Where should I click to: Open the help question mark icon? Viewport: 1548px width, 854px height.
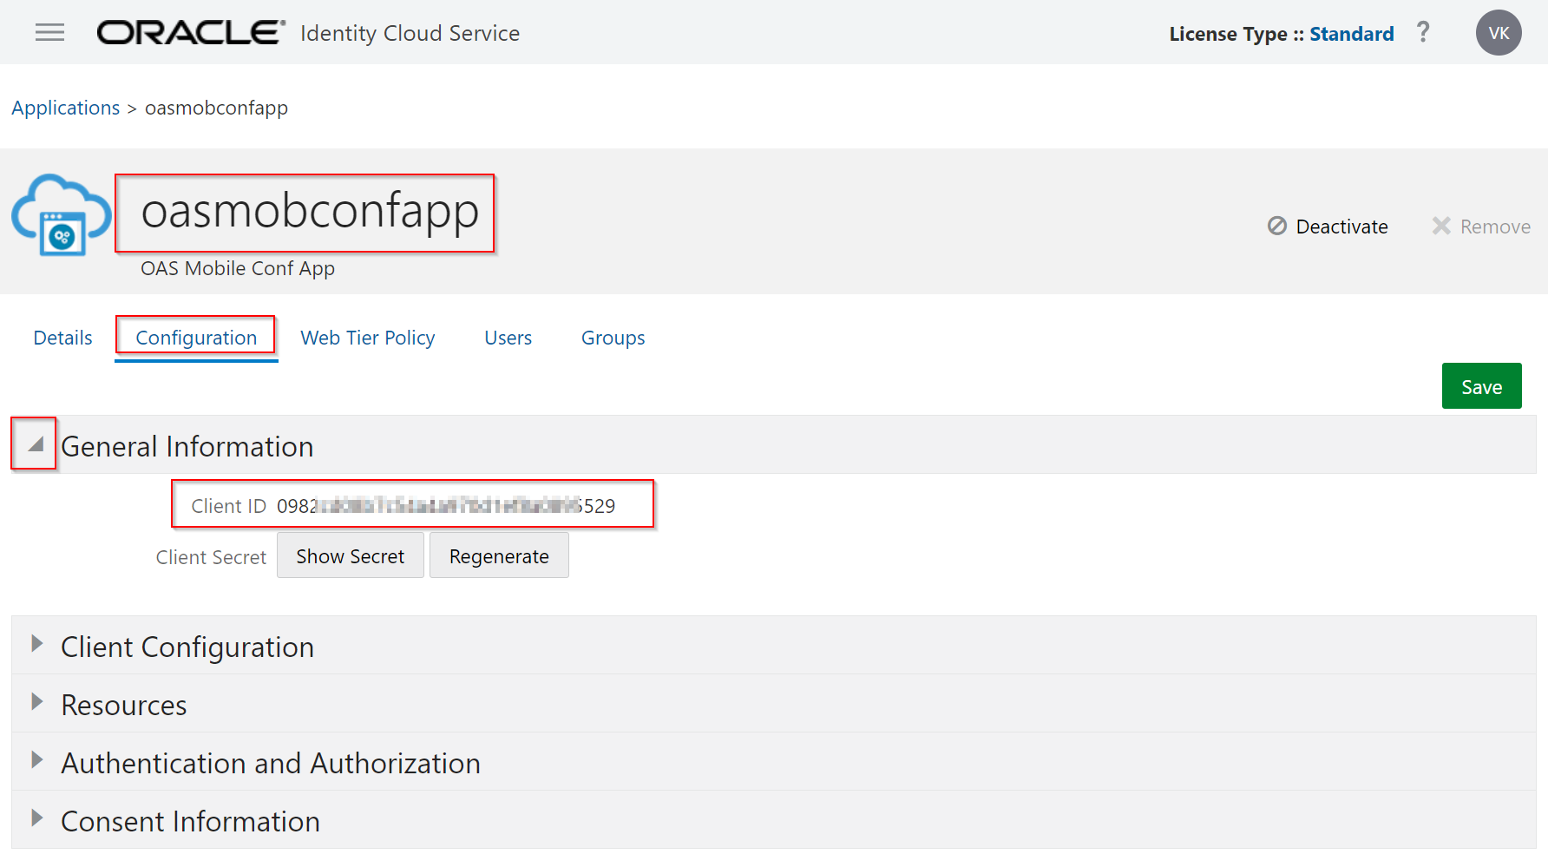pyautogui.click(x=1423, y=33)
